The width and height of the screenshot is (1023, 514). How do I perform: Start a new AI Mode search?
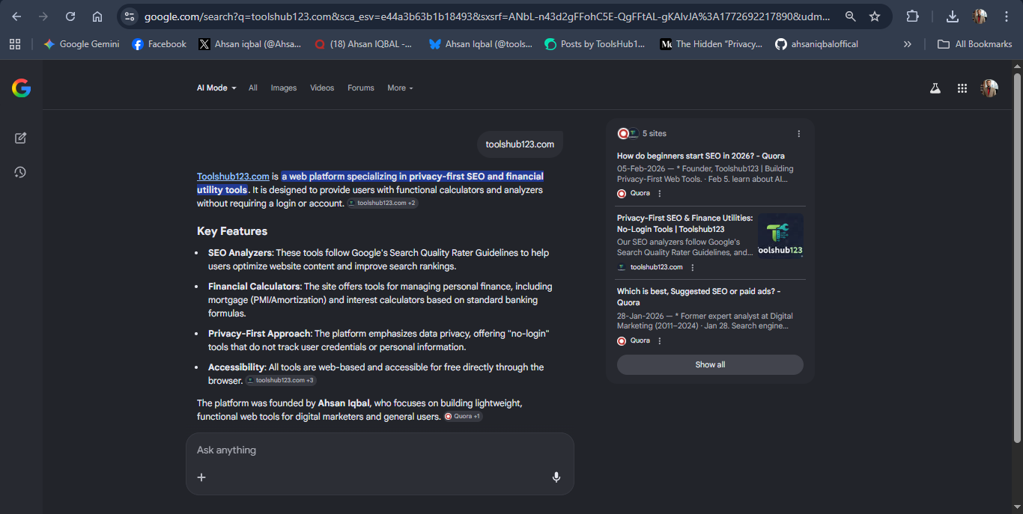(x=20, y=138)
